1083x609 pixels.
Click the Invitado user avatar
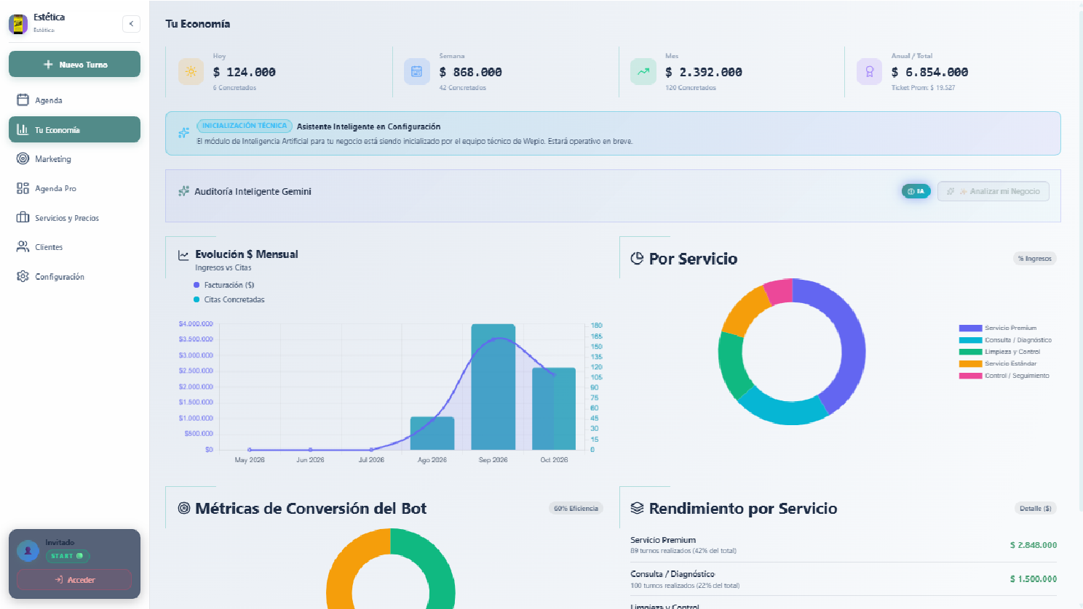(x=28, y=550)
